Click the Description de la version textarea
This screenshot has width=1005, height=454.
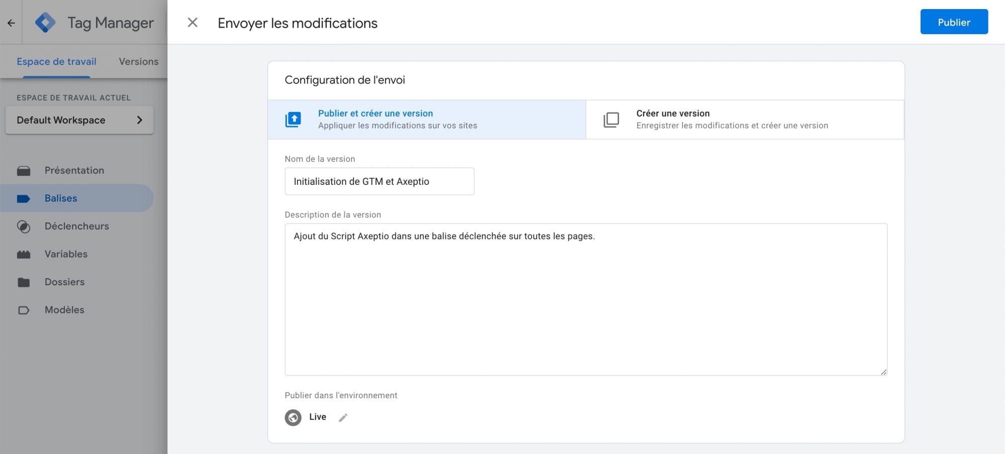click(x=586, y=299)
